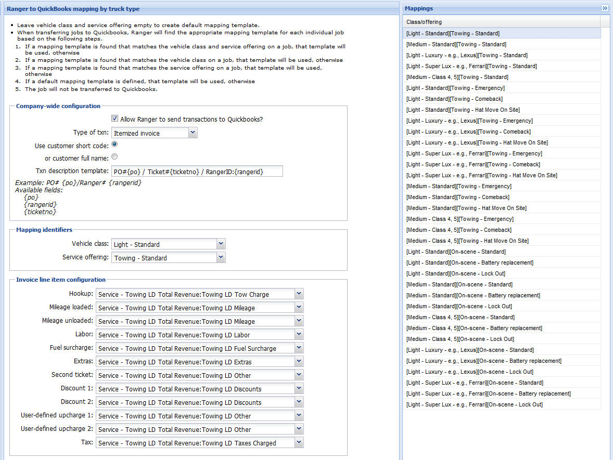Select [Light - Standard][Towing - Standard] mapping
The width and height of the screenshot is (613, 460).
coord(453,33)
